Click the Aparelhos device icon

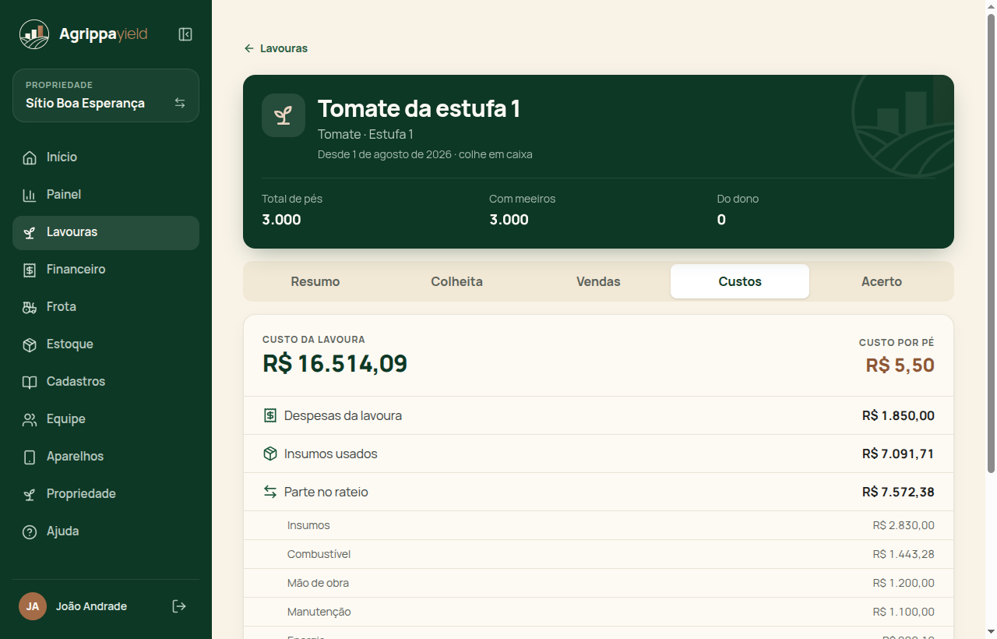click(x=30, y=457)
